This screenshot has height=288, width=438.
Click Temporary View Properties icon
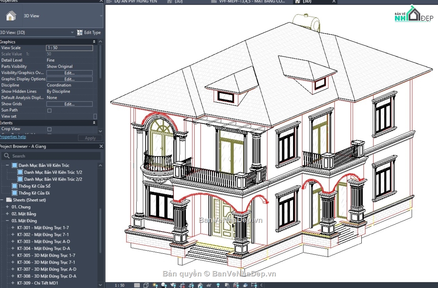coord(227,285)
